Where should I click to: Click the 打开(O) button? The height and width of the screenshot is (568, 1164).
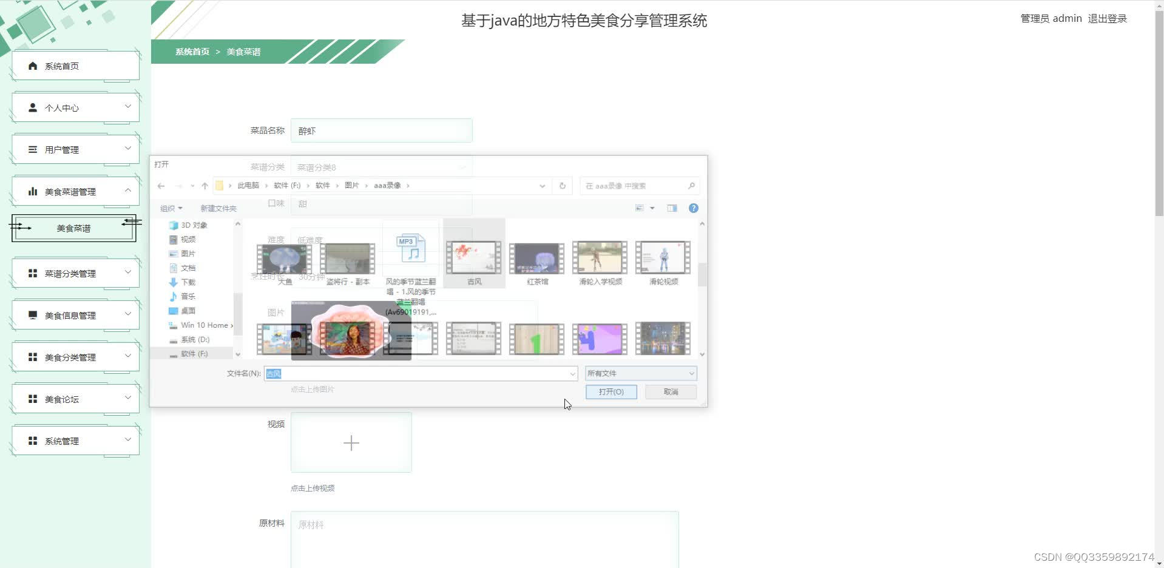[x=611, y=392]
